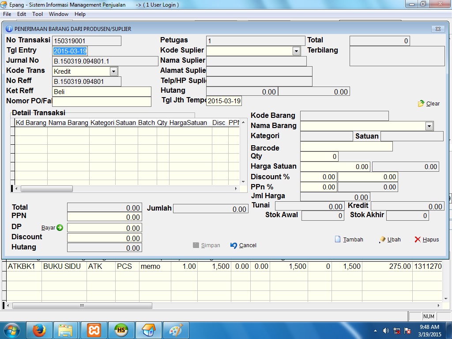Image resolution: width=452 pixels, height=339 pixels.
Task: Expand the Nama Barang dropdown list
Action: tap(429, 126)
